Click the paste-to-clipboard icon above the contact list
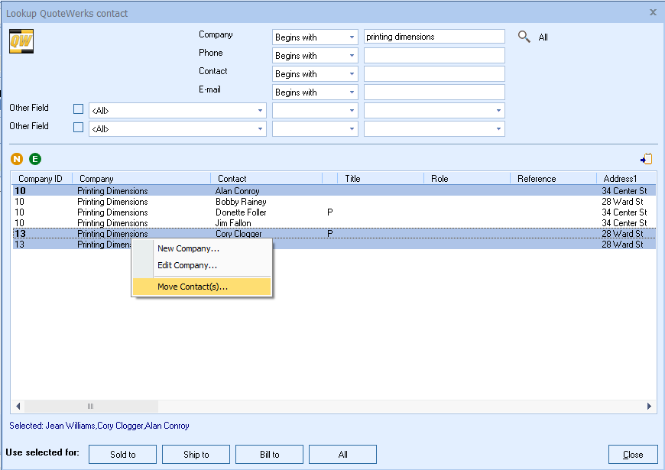 pyautogui.click(x=646, y=158)
